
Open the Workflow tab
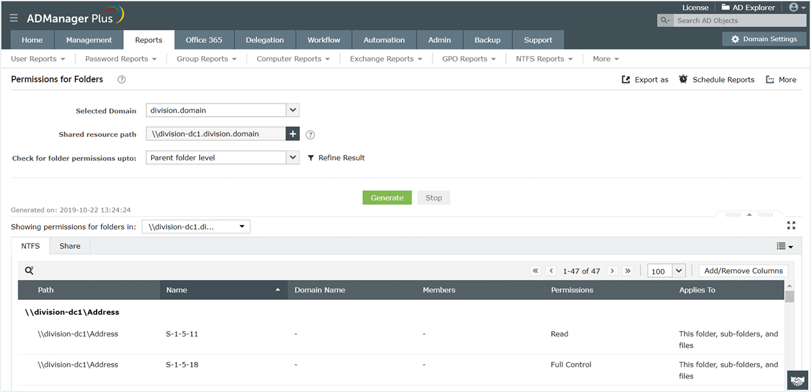click(324, 40)
